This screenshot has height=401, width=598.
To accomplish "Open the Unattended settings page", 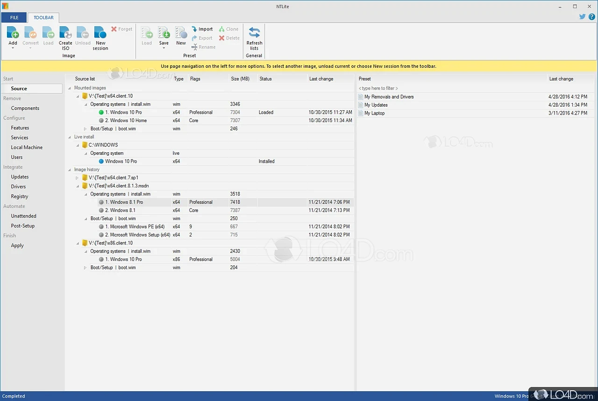I will [x=23, y=216].
